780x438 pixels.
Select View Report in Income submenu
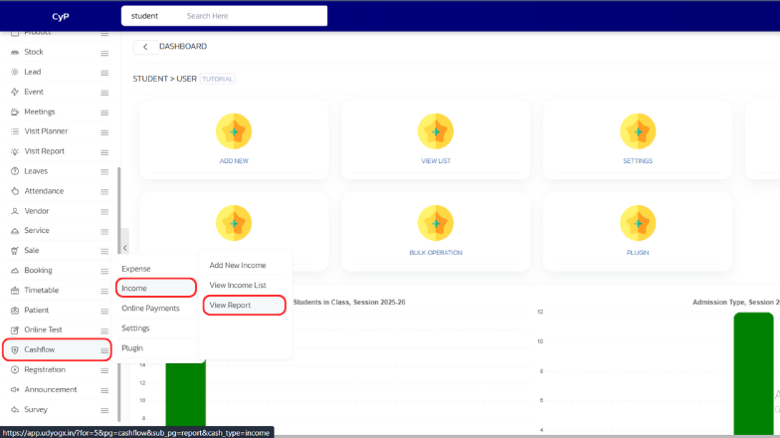coord(230,306)
